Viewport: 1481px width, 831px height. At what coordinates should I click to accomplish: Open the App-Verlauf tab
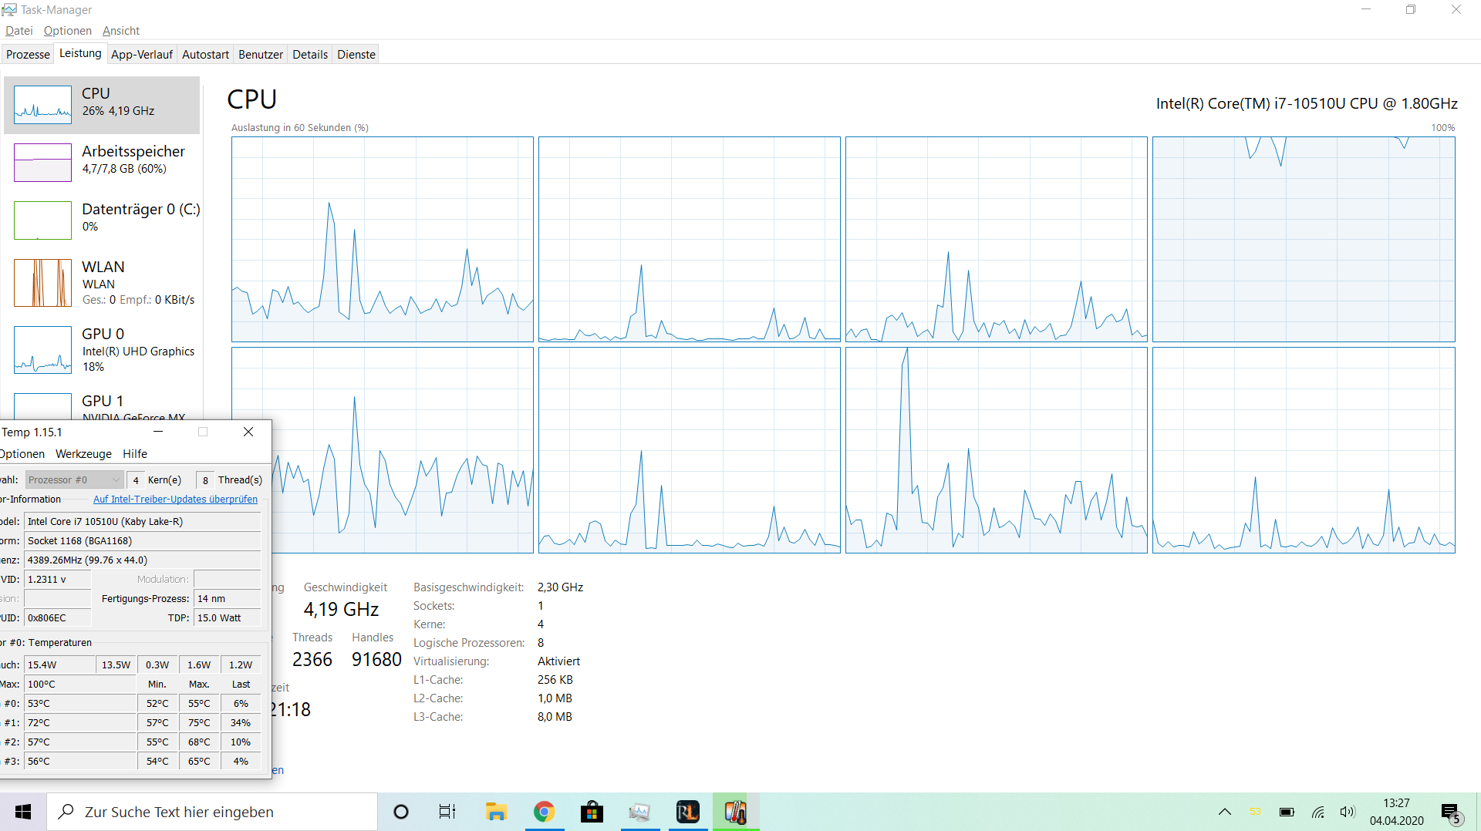click(142, 54)
